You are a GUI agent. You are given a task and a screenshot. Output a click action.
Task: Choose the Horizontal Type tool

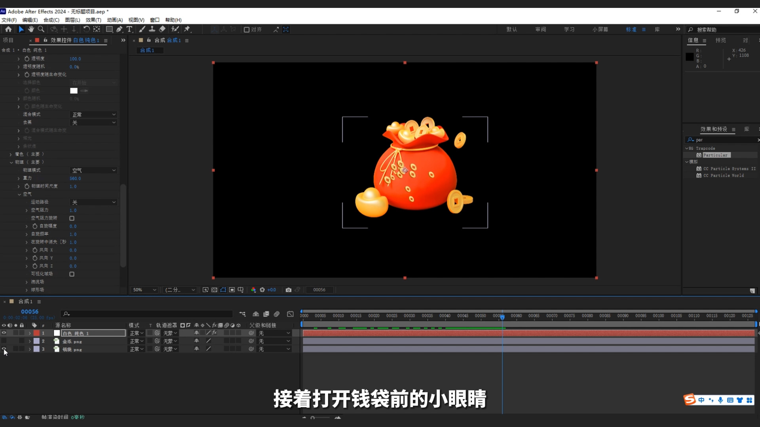pyautogui.click(x=129, y=29)
